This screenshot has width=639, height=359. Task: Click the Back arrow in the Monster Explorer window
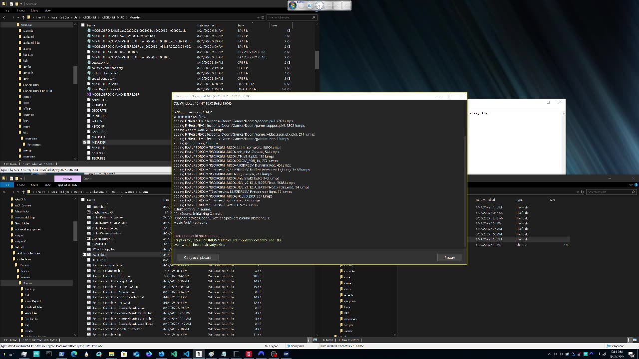(x=4, y=17)
